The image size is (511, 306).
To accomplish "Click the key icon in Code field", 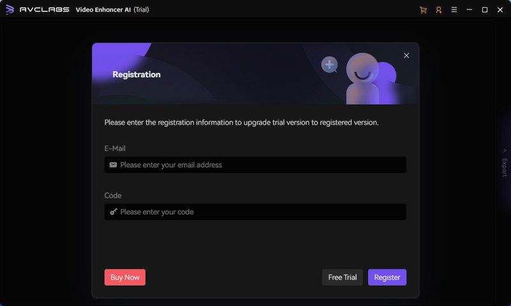I will coord(113,212).
